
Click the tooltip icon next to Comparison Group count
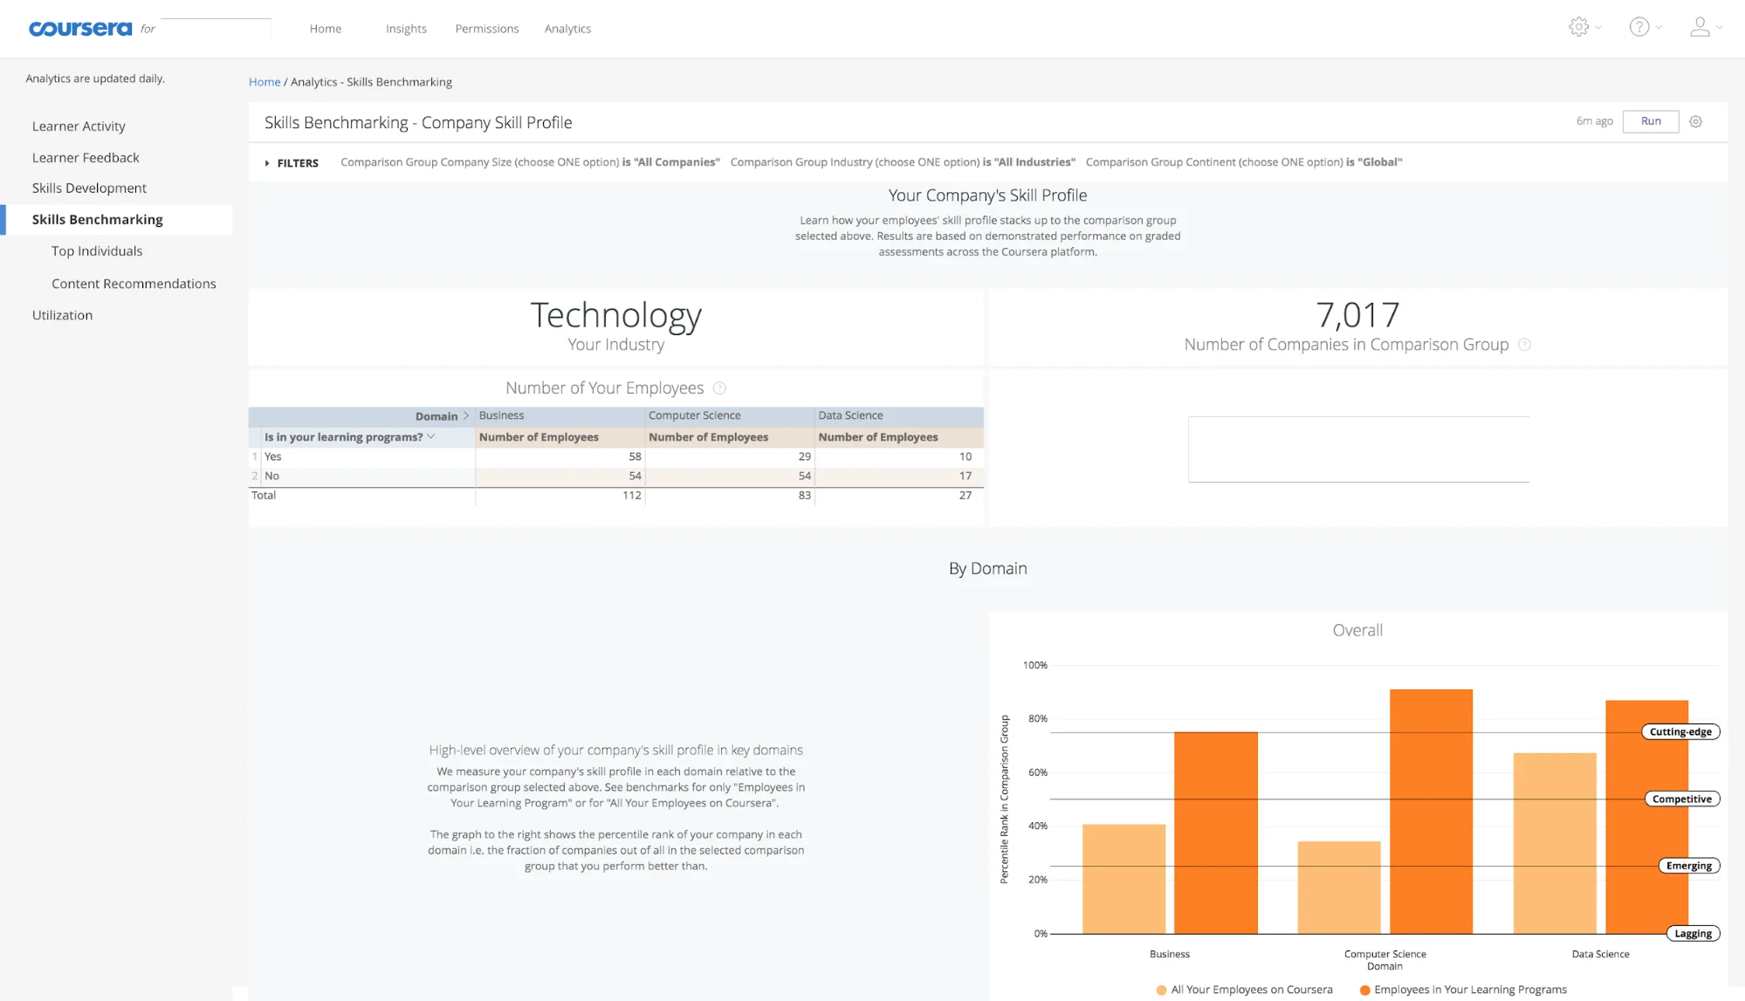pos(1525,344)
